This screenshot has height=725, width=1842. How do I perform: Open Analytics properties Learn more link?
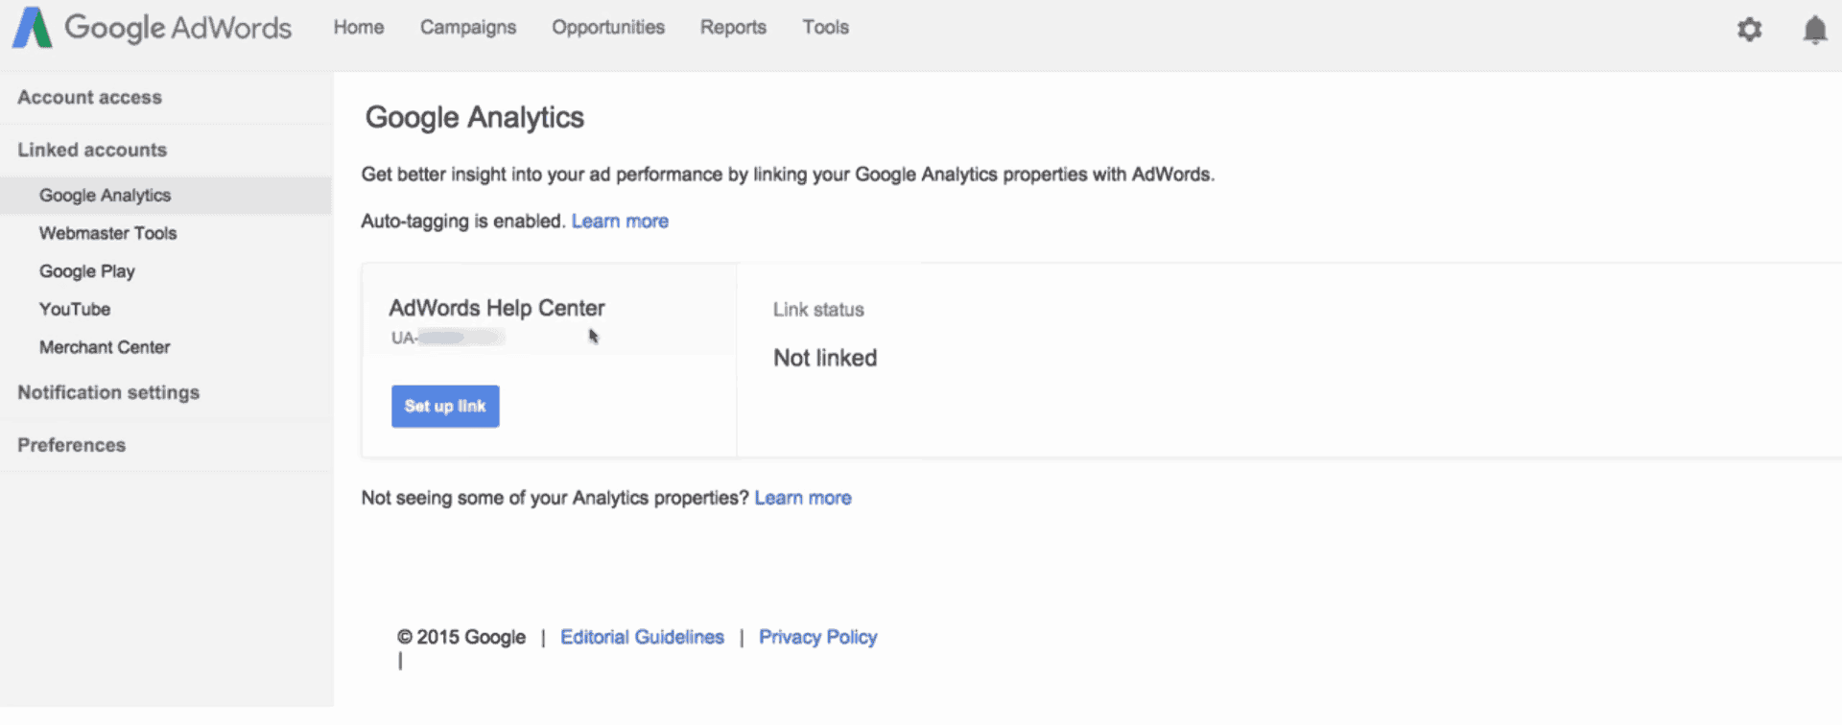803,499
